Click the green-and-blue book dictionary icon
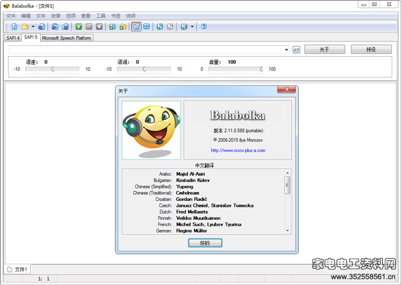Image resolution: width=401 pixels, height=285 pixels. pos(160,27)
